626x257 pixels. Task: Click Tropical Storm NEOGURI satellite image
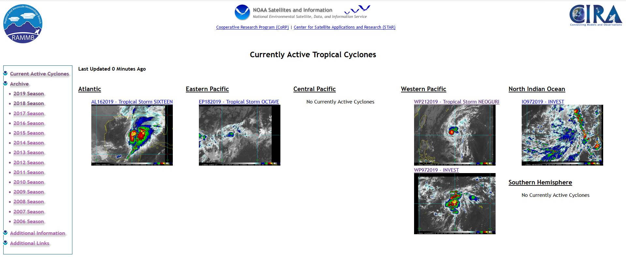(455, 135)
